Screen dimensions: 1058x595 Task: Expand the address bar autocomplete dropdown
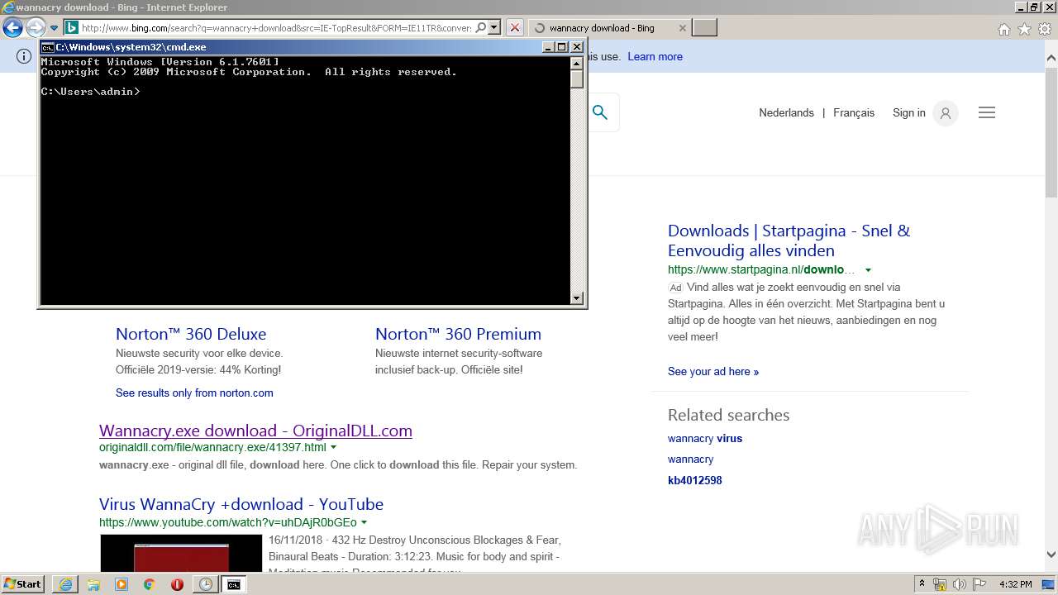494,27
